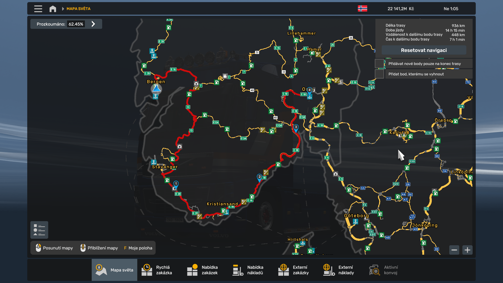This screenshot has height=283, width=503.
Task: Go to home screen icon
Action: [x=53, y=9]
